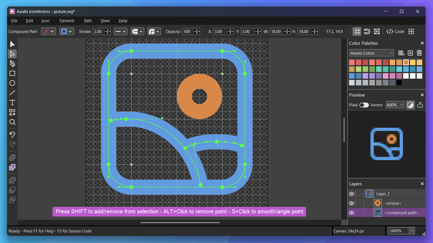Image resolution: width=433 pixels, height=243 pixels.
Task: Click the W width field
Action: pyautogui.click(x=277, y=31)
